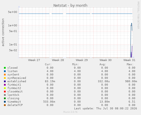Click the listen max value '4.00'
Screen dimensions: 141x115
(x=132, y=71)
